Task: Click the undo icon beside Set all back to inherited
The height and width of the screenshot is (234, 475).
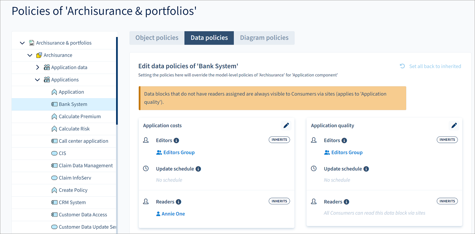Action: [402, 66]
